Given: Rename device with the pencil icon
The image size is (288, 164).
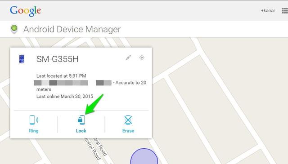Looking at the screenshot, I should pyautogui.click(x=128, y=58).
